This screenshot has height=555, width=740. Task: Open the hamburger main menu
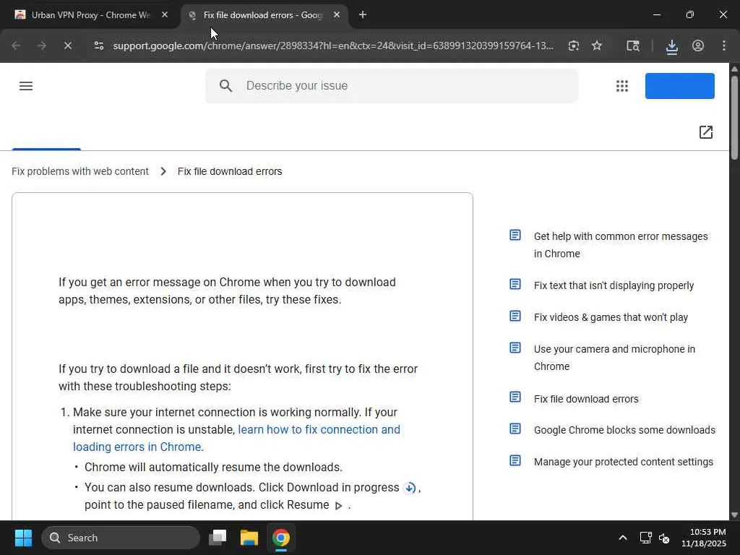pyautogui.click(x=26, y=86)
